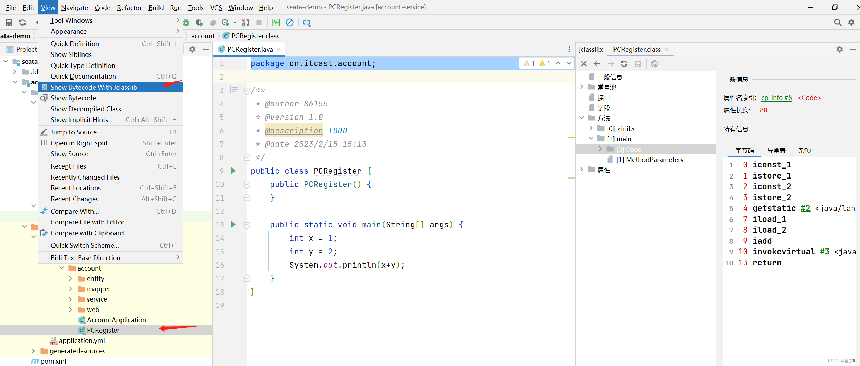
Task: Open the Navigate menu
Action: [74, 7]
